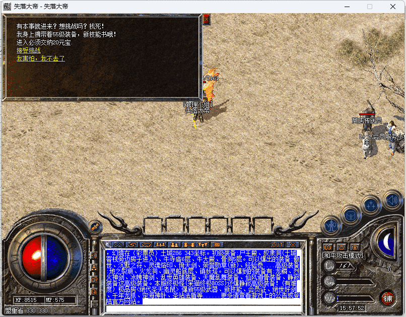Click the highlighted blue announcement text area
406x317 pixels.
coord(204,277)
